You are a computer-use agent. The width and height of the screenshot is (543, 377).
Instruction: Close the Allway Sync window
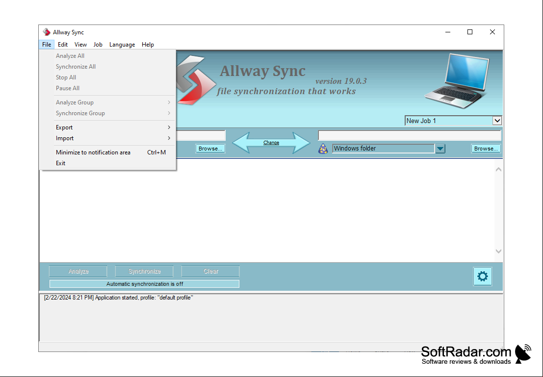tap(492, 32)
